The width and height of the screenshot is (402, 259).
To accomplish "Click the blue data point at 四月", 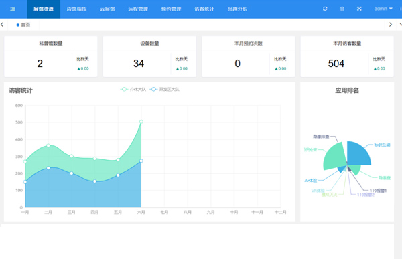I will (x=95, y=181).
